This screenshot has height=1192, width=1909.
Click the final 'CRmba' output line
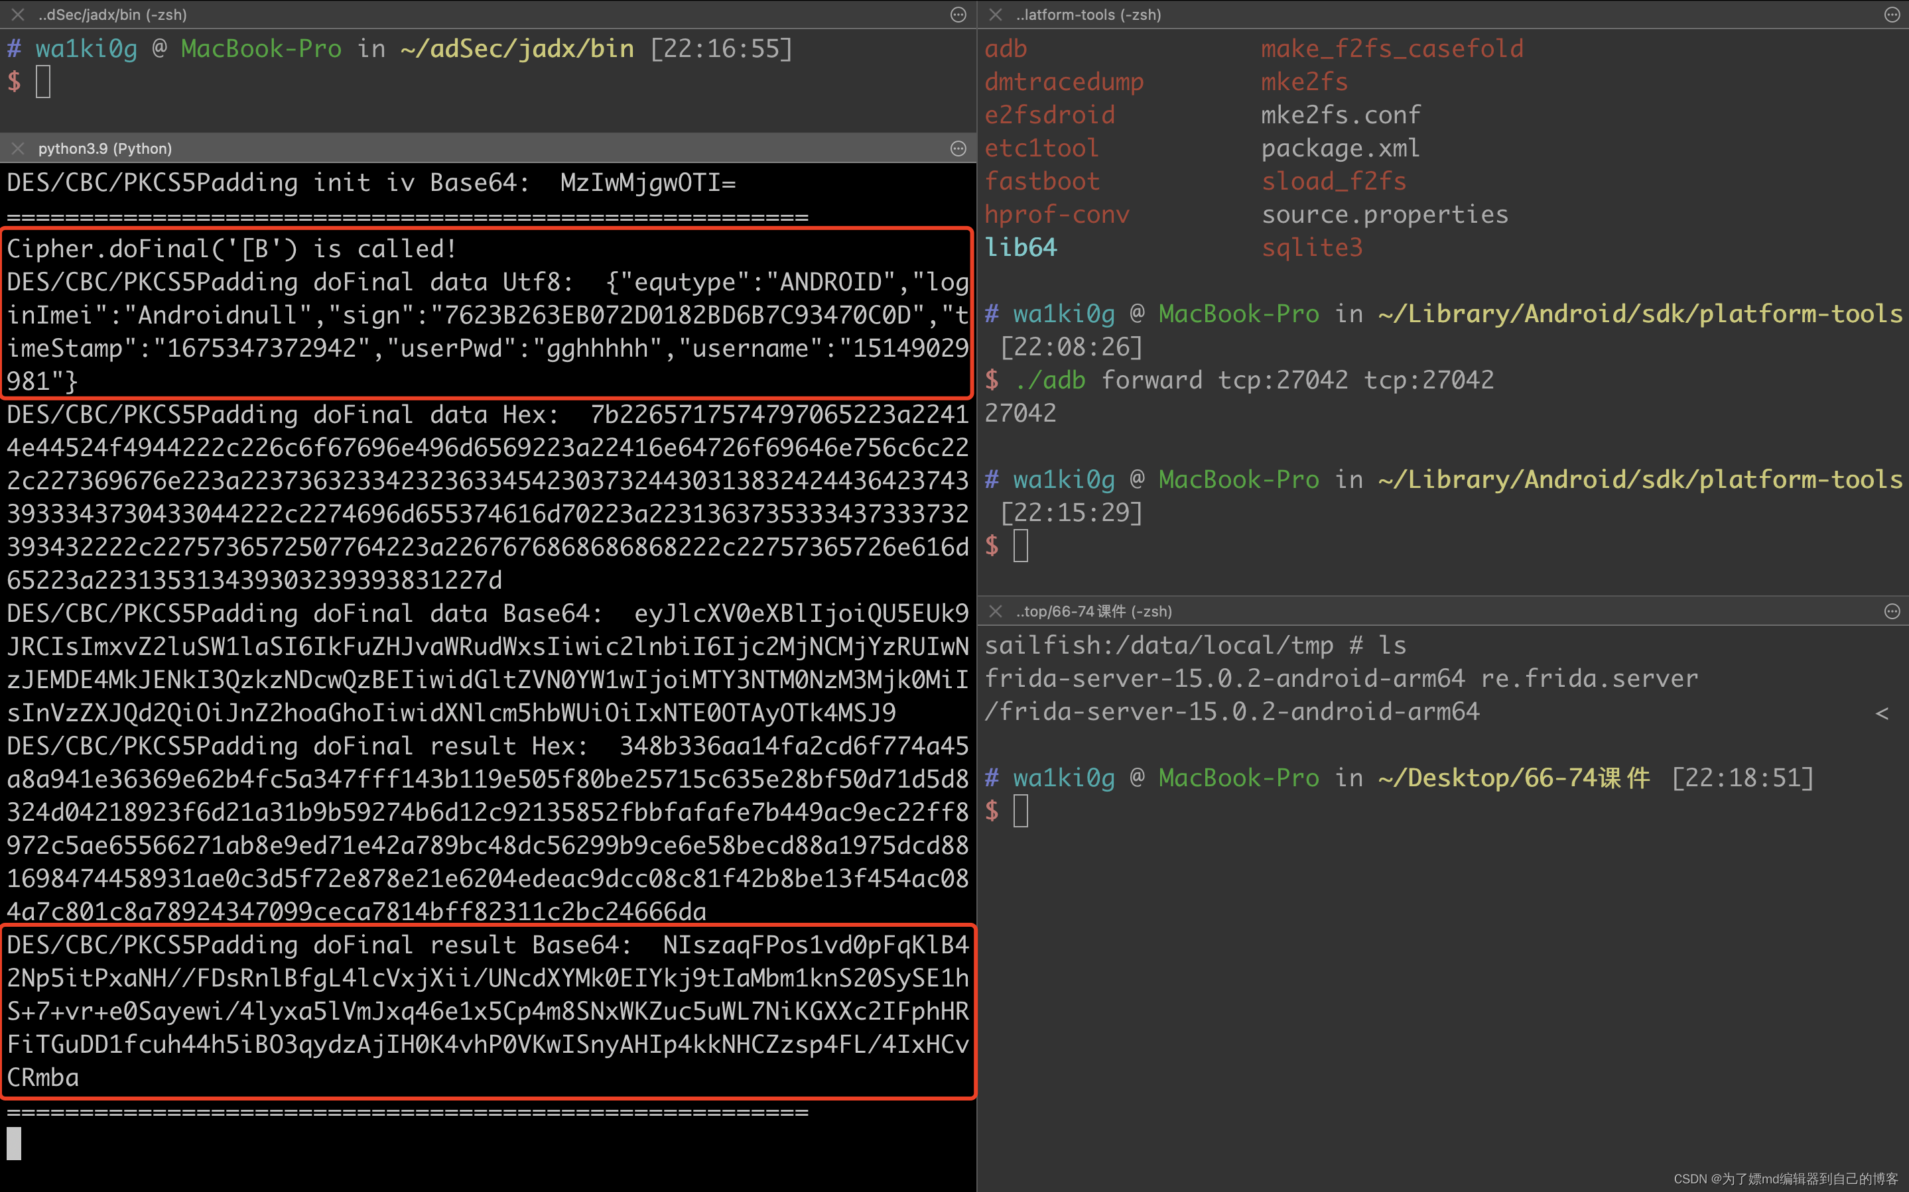tap(42, 1077)
